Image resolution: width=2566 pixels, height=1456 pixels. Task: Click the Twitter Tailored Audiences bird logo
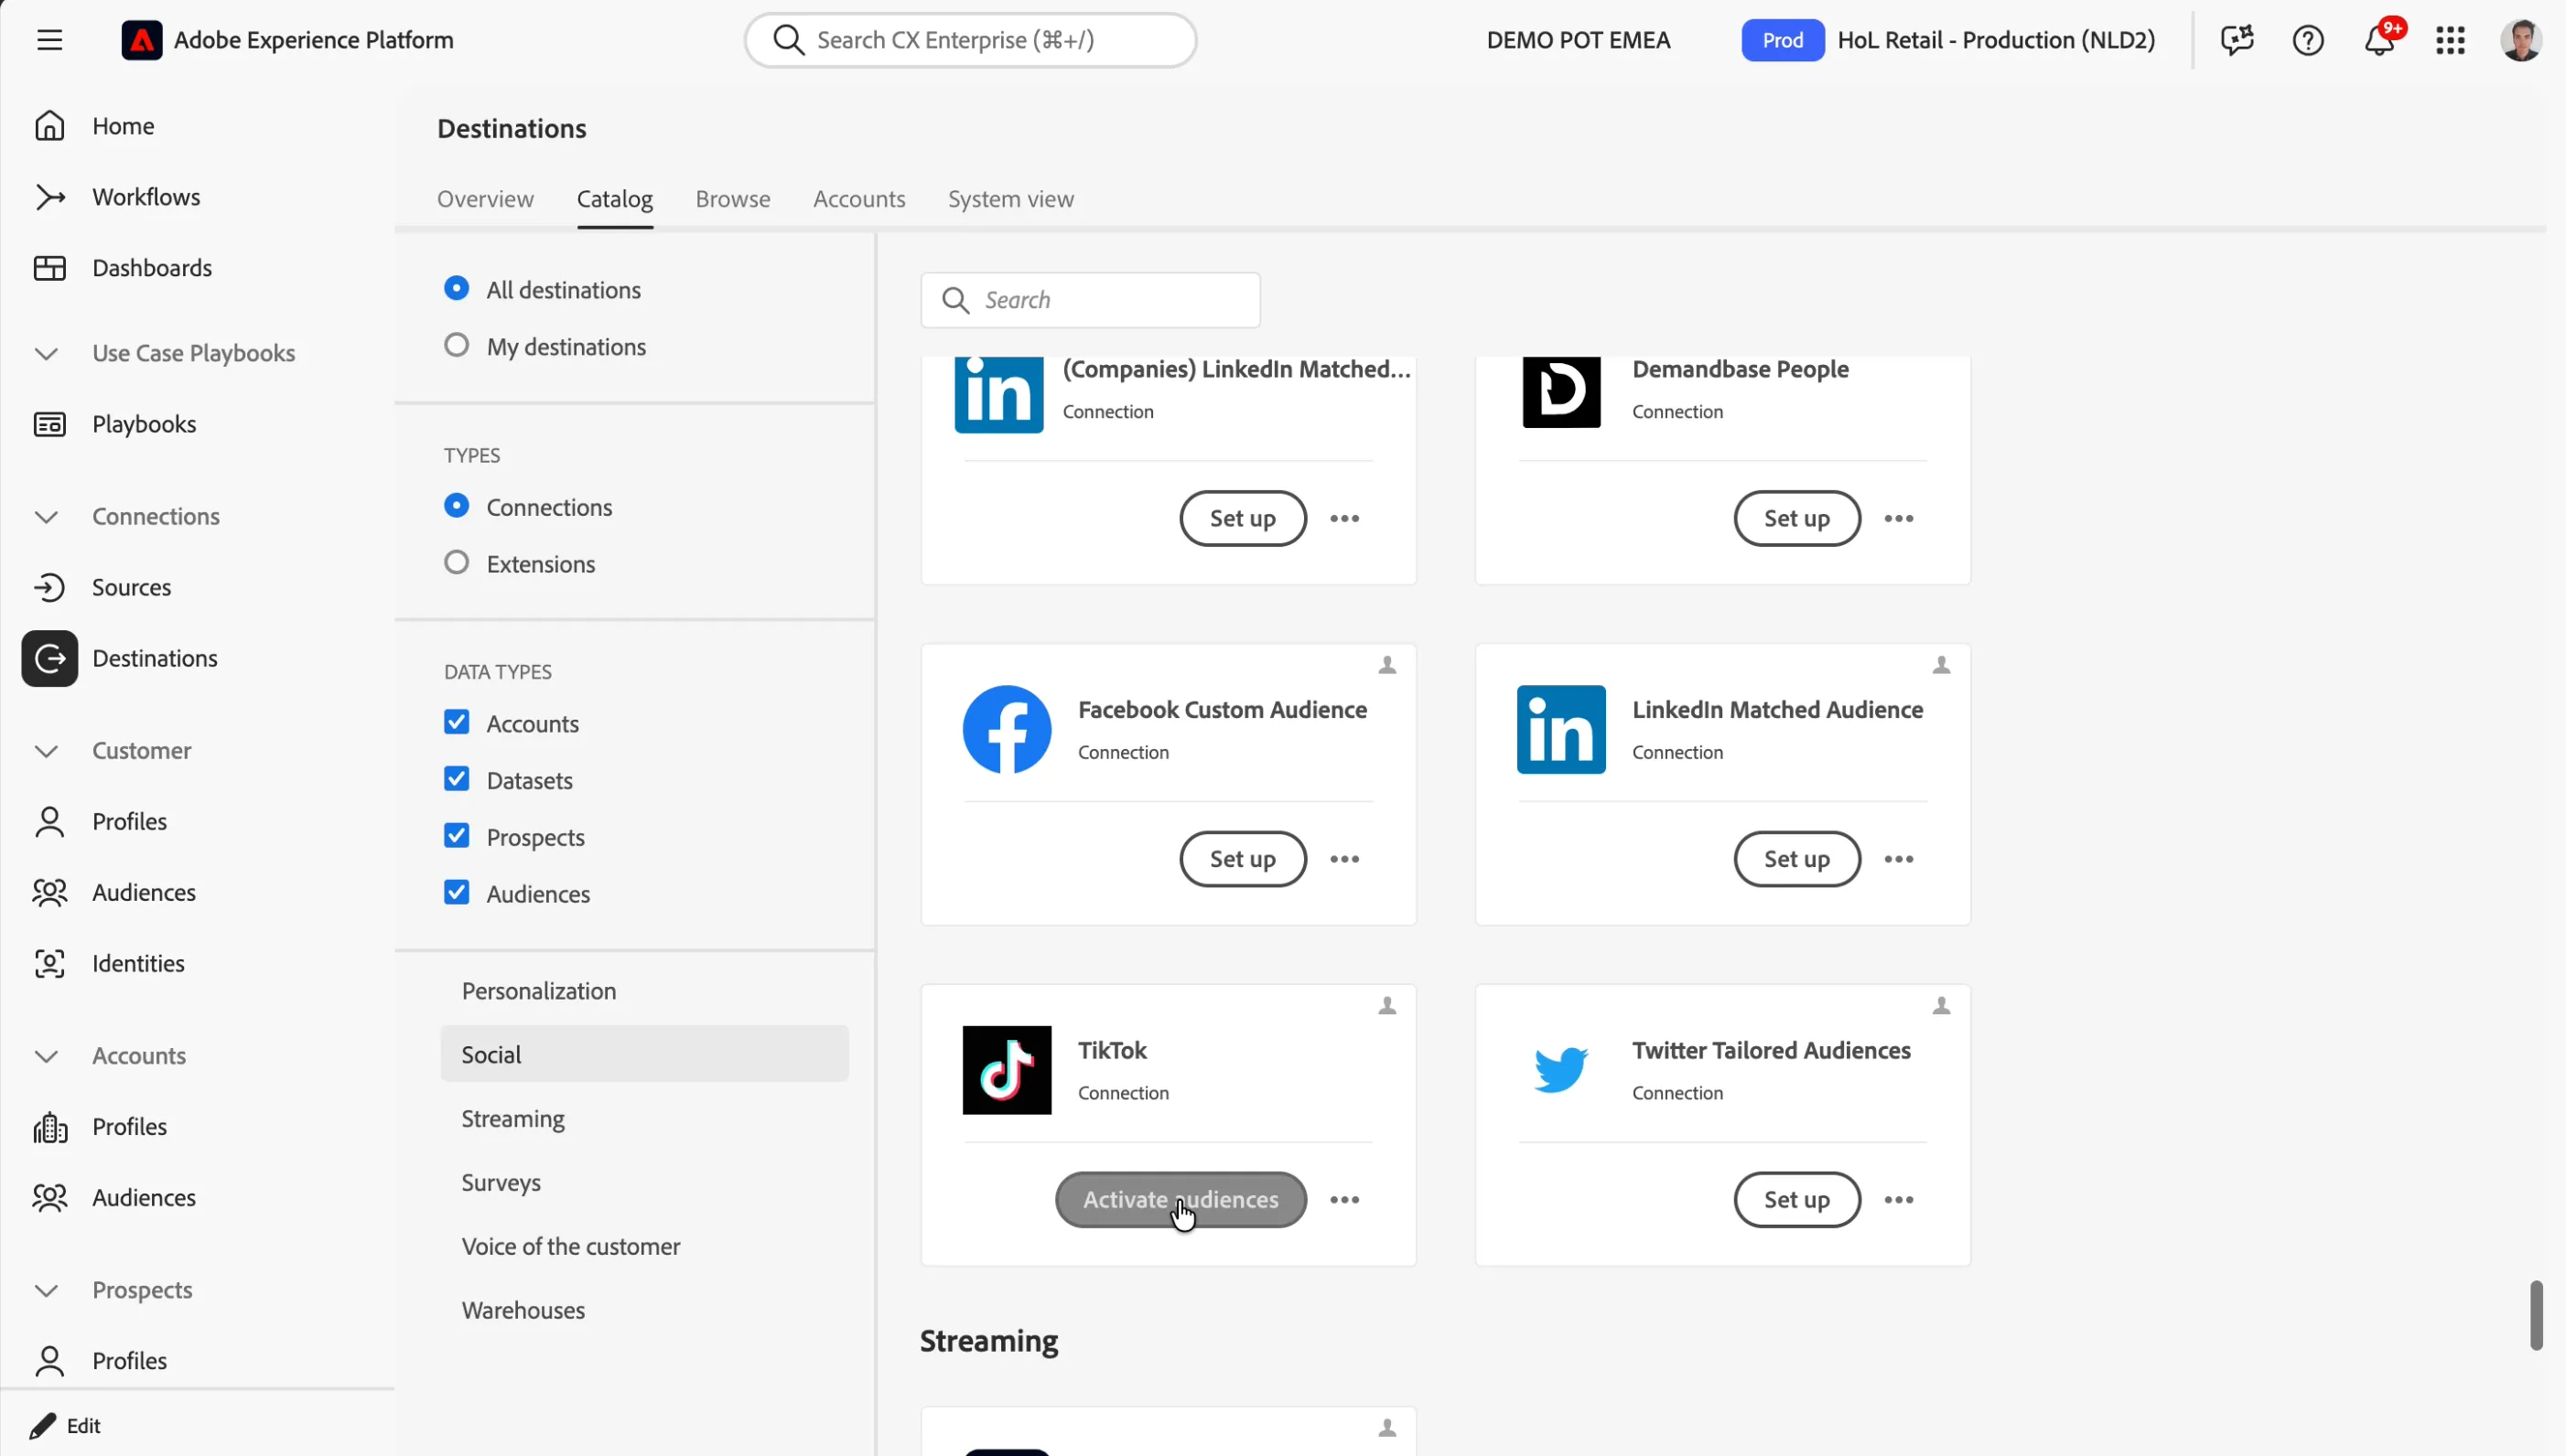1559,1069
